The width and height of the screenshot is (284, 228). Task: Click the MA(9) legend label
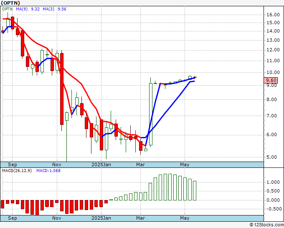(22, 9)
